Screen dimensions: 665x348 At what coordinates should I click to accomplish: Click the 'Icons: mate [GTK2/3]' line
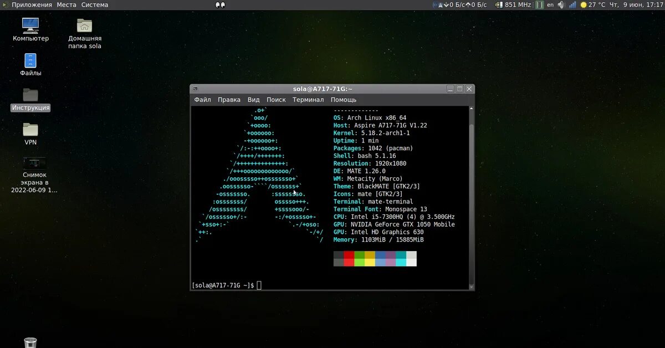tap(368, 194)
